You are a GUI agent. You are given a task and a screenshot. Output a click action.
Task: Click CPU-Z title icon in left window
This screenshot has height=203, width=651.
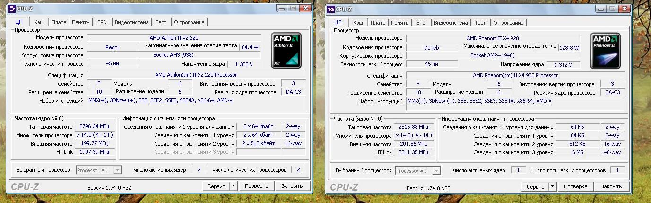pos(11,9)
